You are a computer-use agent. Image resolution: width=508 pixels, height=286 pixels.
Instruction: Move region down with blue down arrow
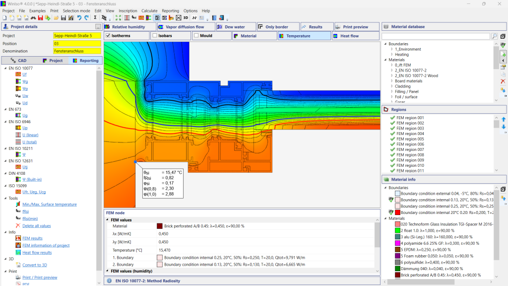504,127
